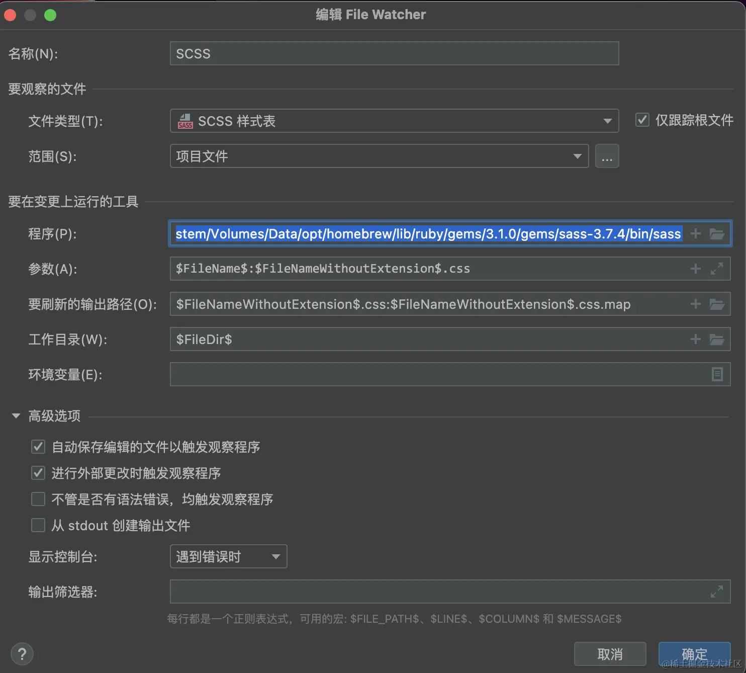The width and height of the screenshot is (746, 673).
Task: Close the File Watcher dialog window
Action: (10, 15)
